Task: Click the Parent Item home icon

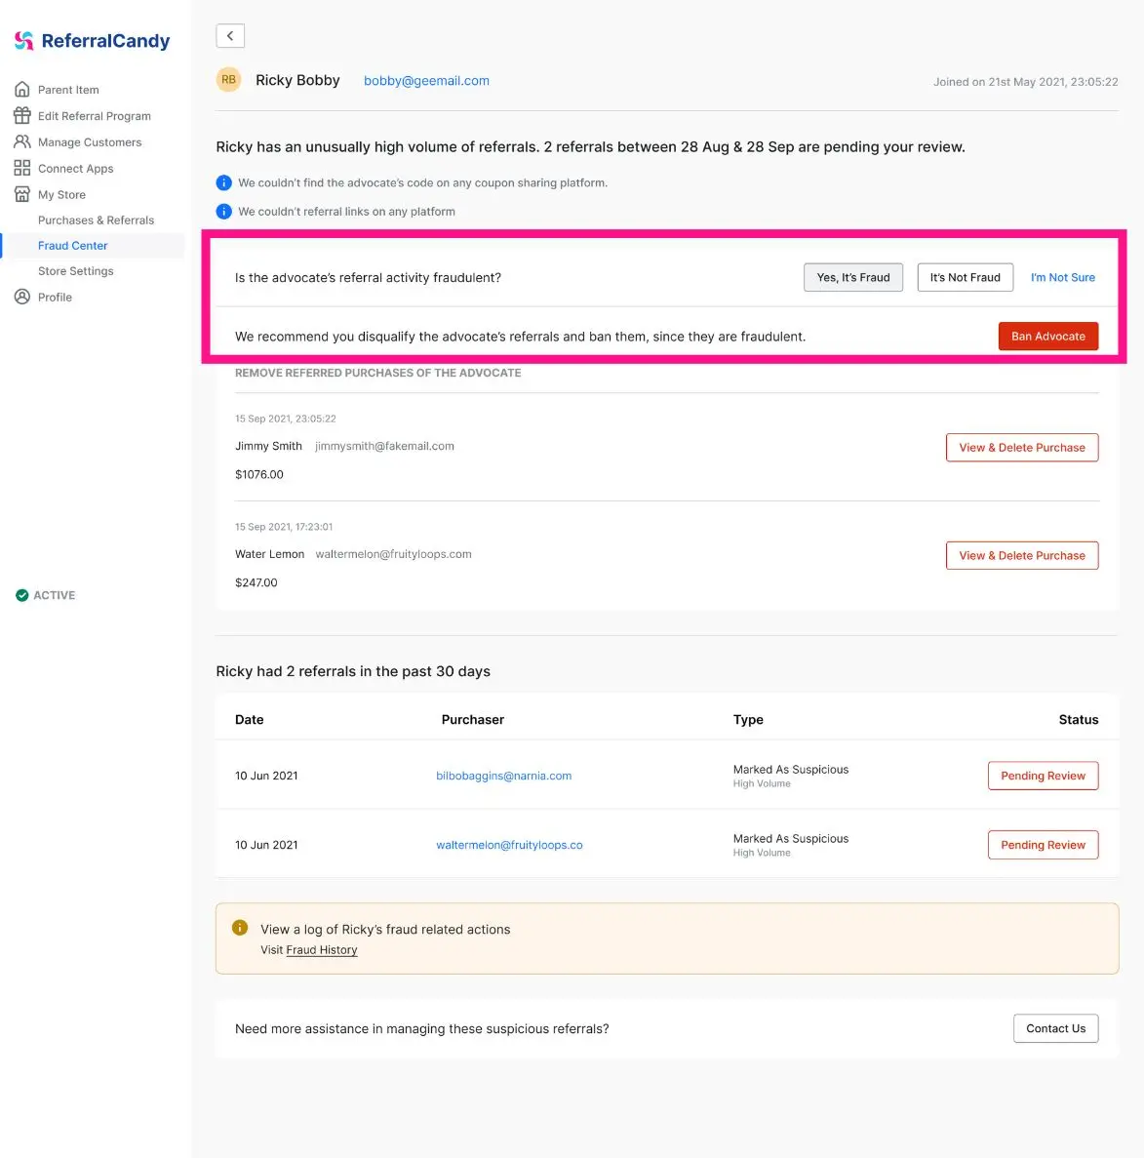Action: click(x=22, y=90)
